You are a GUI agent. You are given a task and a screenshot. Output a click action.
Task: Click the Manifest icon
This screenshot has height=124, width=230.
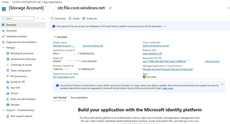point(8,105)
